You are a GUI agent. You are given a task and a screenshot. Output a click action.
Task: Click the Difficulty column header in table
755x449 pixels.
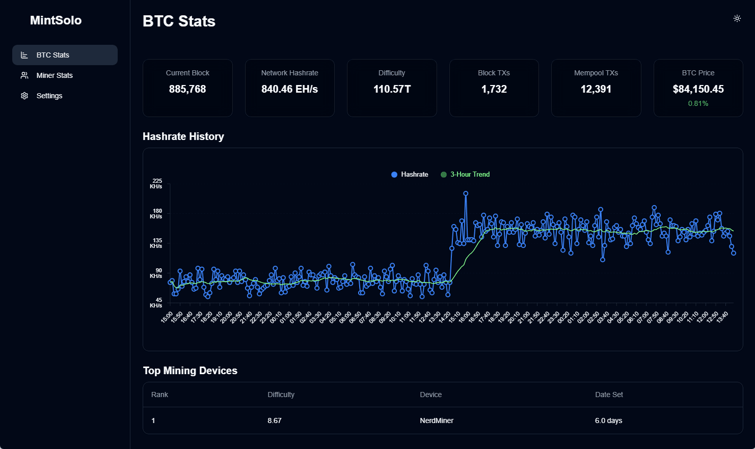[x=281, y=395]
